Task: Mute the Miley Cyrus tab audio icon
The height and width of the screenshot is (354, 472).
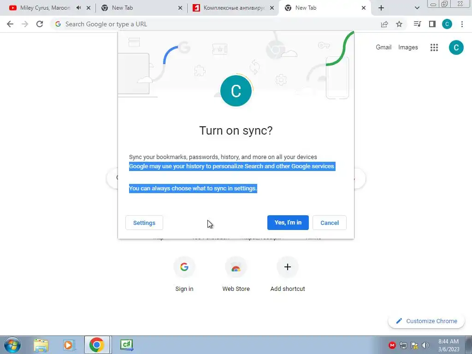Action: click(79, 8)
